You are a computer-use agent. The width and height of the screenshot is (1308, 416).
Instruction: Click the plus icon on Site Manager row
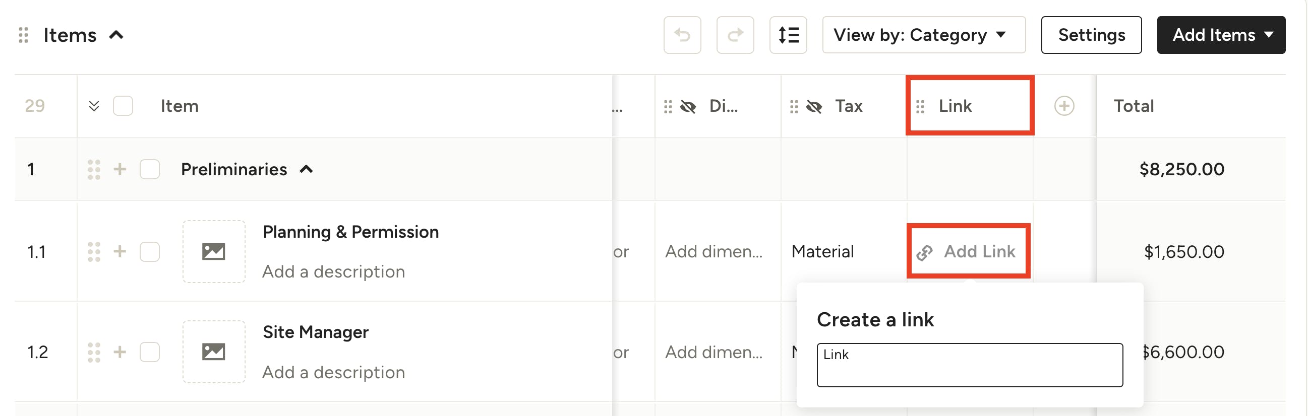(120, 352)
